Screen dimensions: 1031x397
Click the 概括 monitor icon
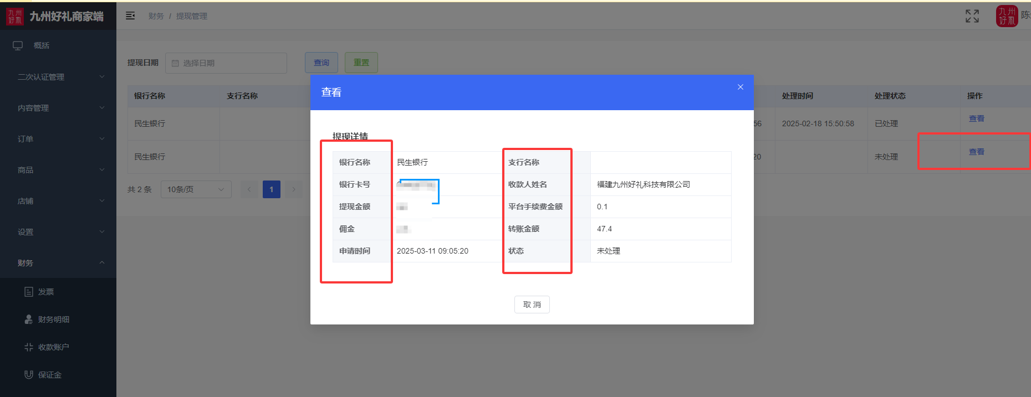18,45
